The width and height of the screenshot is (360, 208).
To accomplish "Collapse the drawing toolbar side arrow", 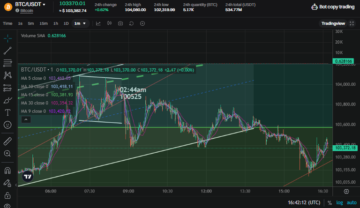I will tap(16, 185).
